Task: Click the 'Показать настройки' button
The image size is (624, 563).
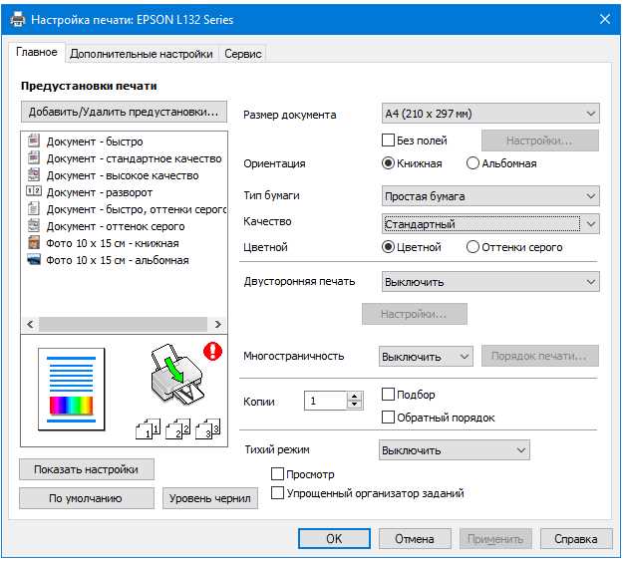Action: pos(87,470)
